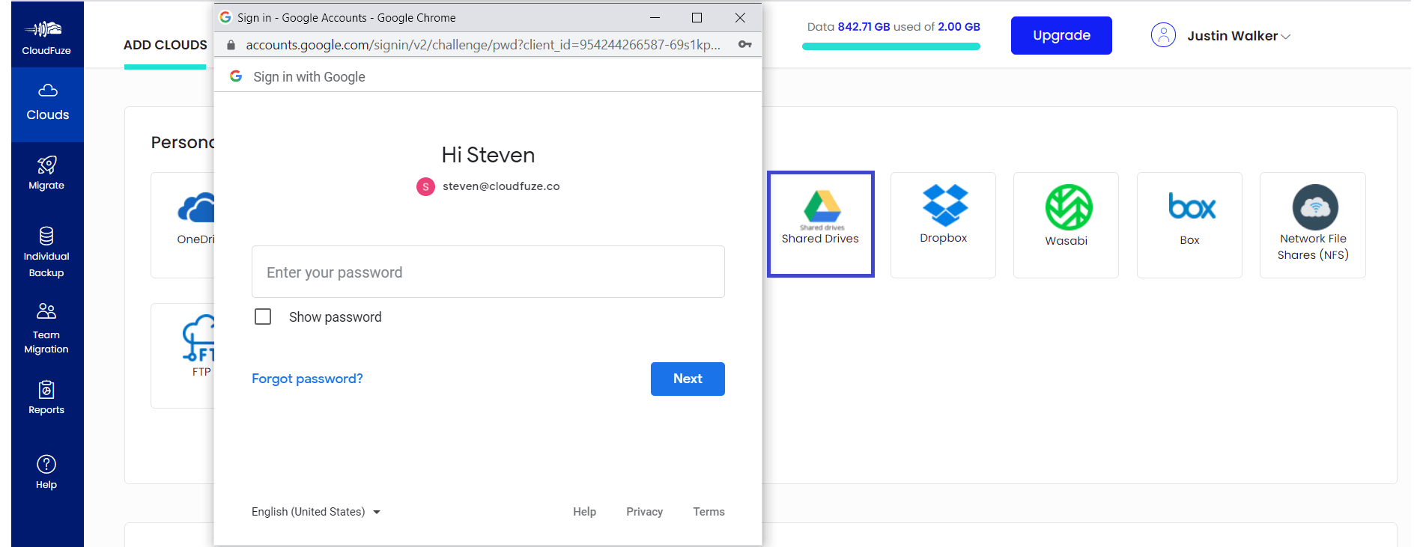Open Help in the sidebar

pyautogui.click(x=46, y=472)
